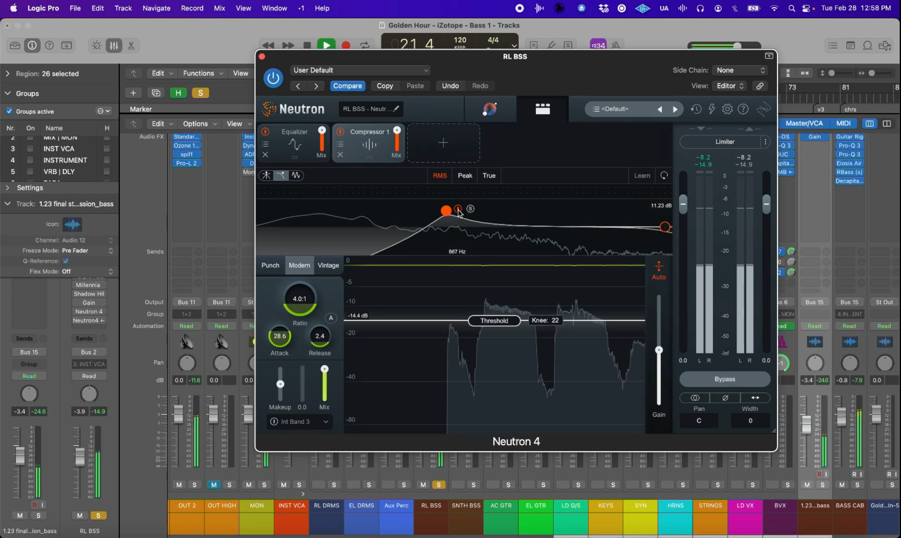Image resolution: width=901 pixels, height=538 pixels.
Task: Open the Neutron Default preset menu
Action: coord(615,109)
